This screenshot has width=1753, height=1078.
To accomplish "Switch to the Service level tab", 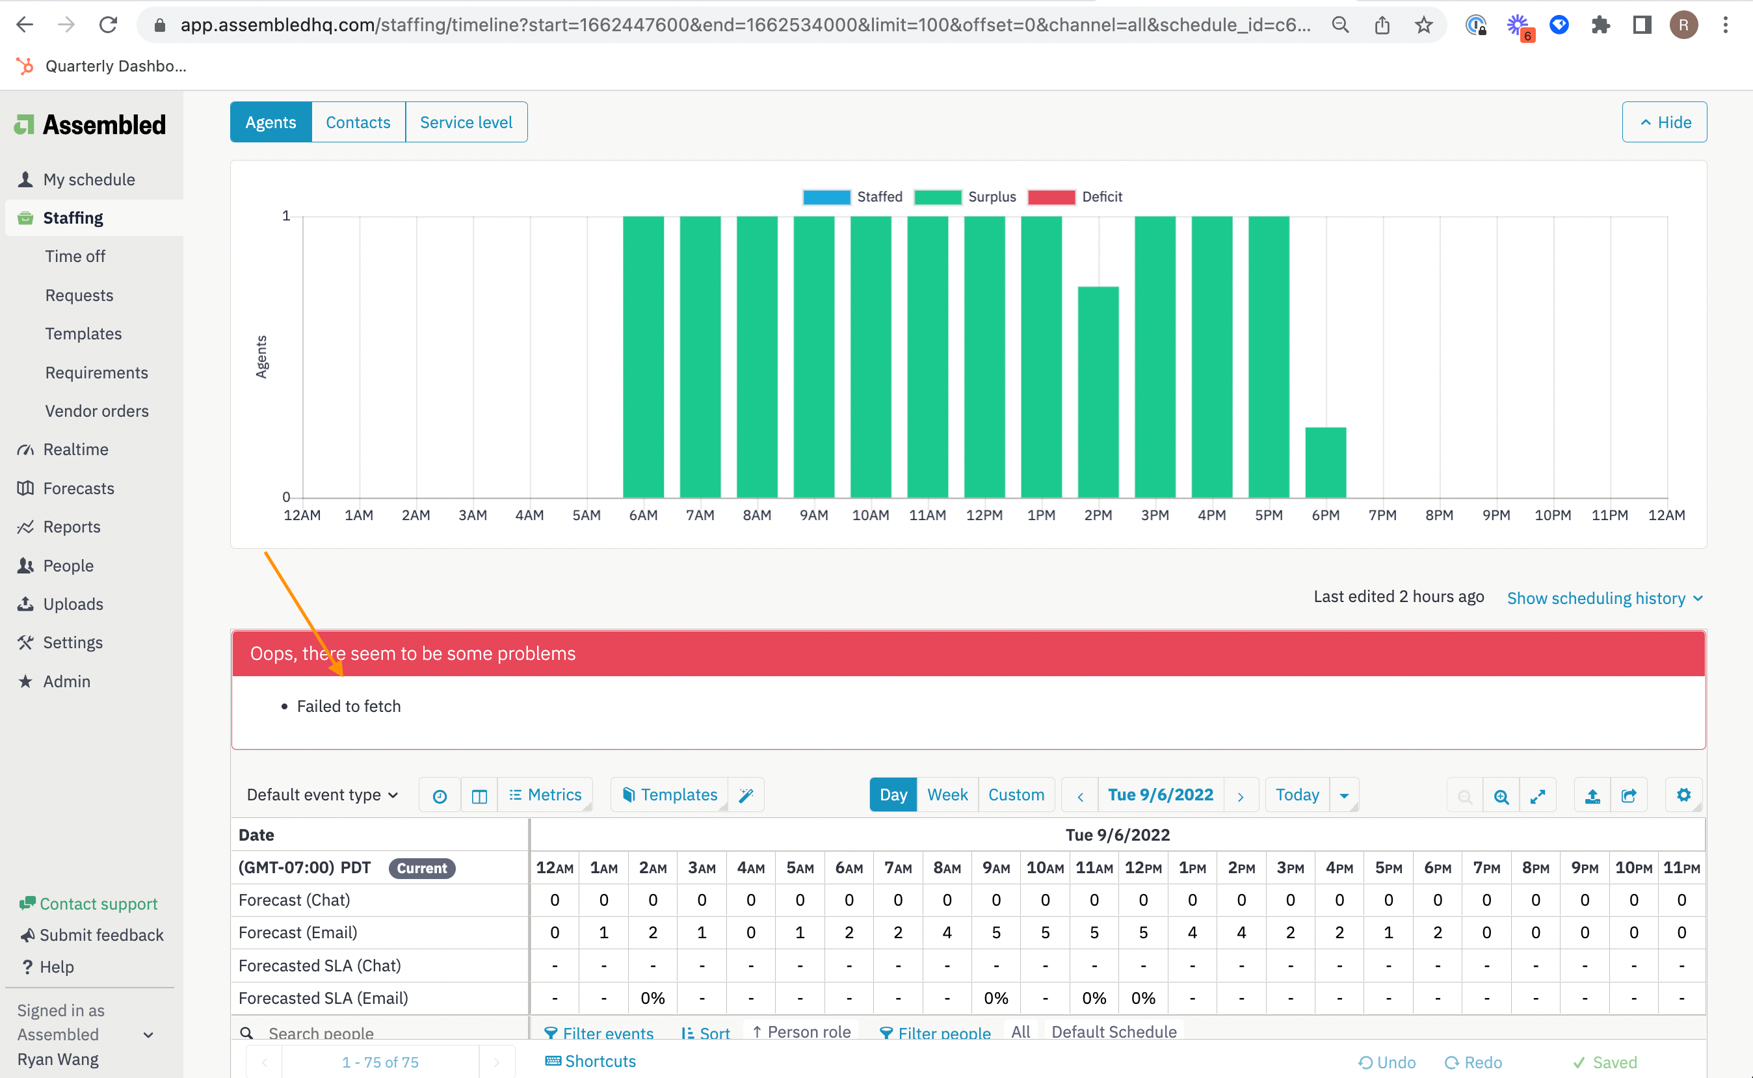I will click(x=466, y=122).
